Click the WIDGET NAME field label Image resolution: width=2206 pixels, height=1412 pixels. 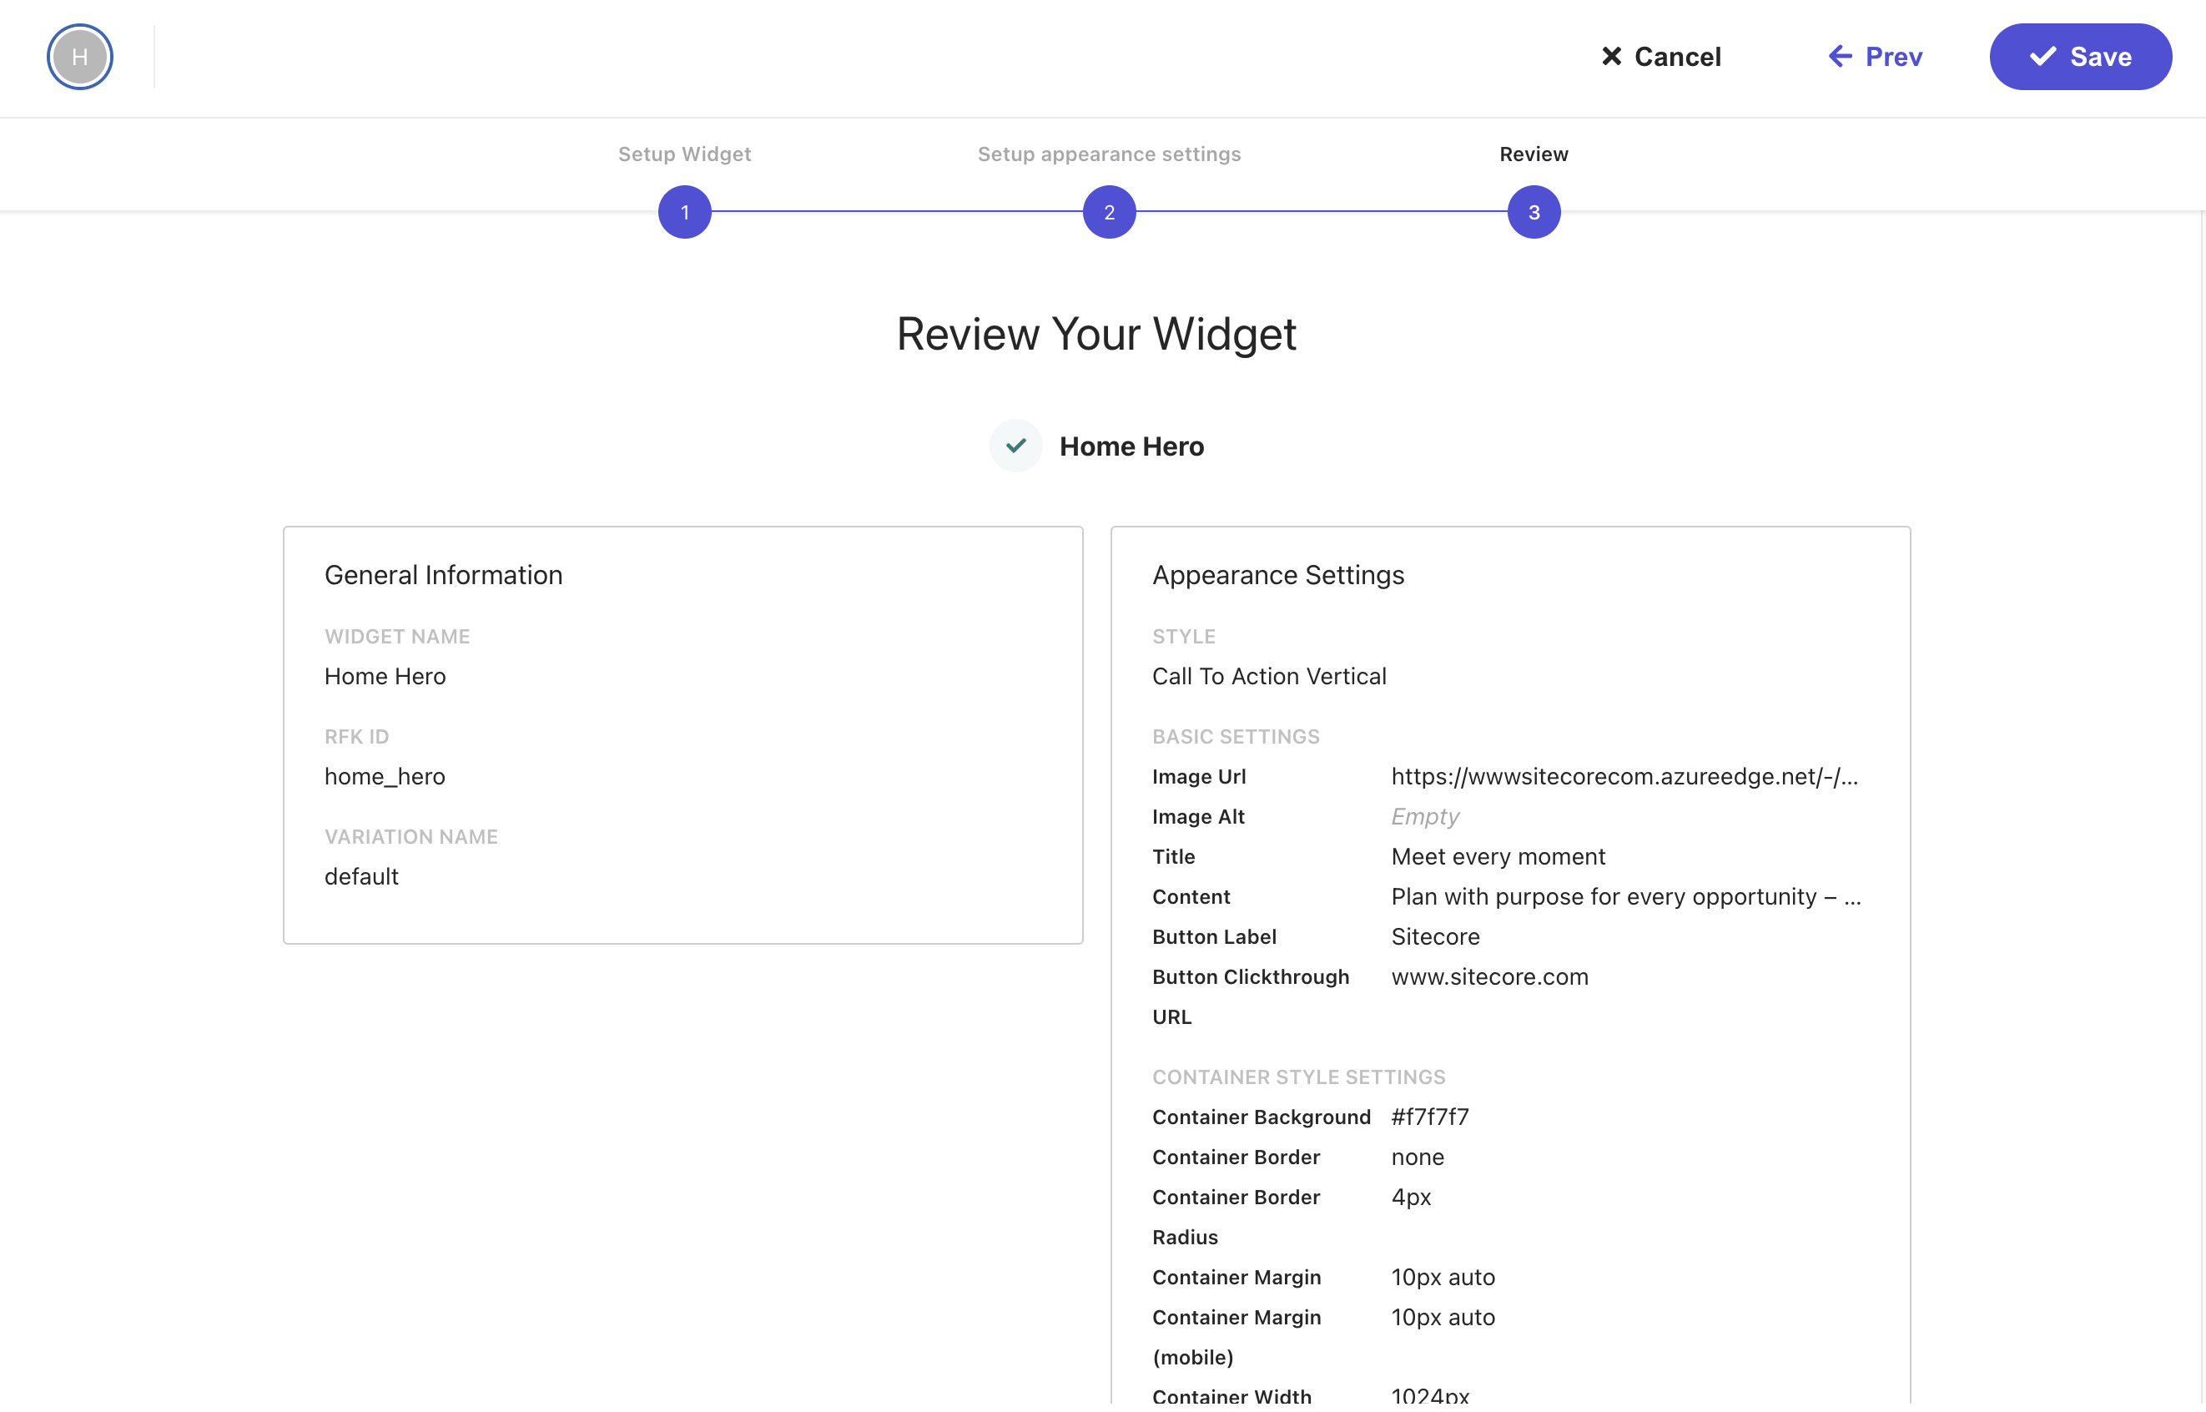[x=397, y=636]
